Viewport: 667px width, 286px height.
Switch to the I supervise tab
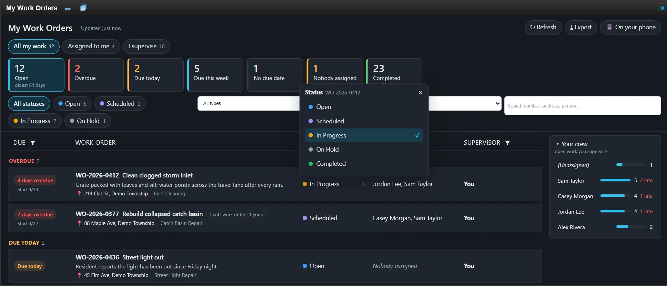tap(146, 47)
